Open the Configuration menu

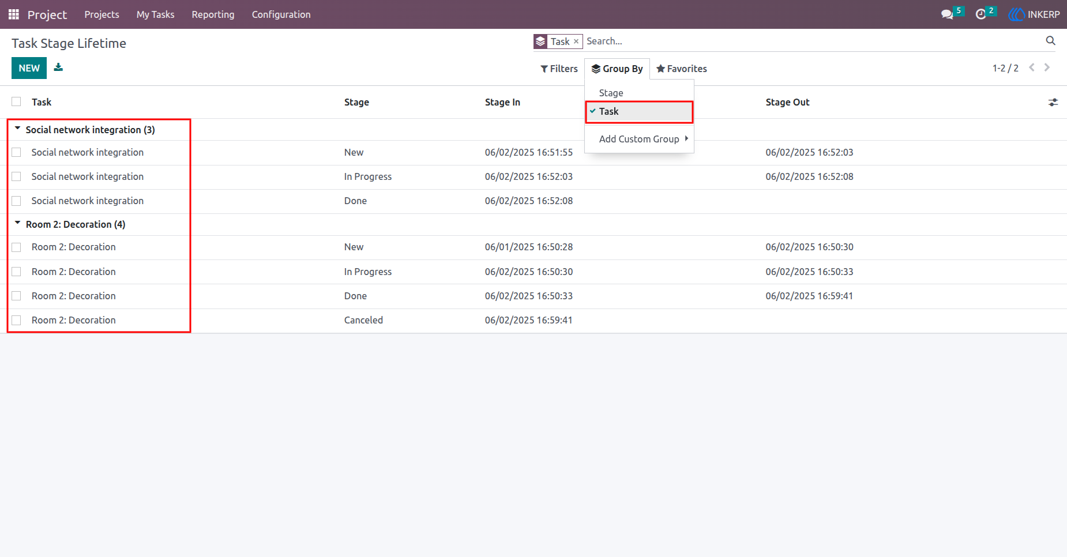point(281,14)
